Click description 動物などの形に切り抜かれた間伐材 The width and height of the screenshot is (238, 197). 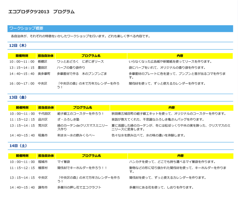[x=178, y=170]
